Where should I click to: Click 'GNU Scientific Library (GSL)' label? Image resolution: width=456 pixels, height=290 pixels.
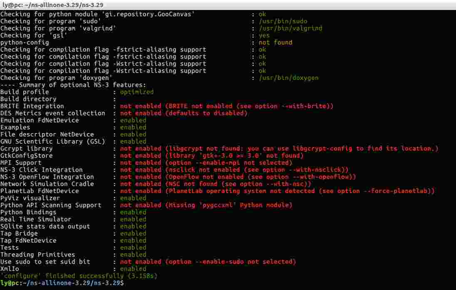coord(53,141)
